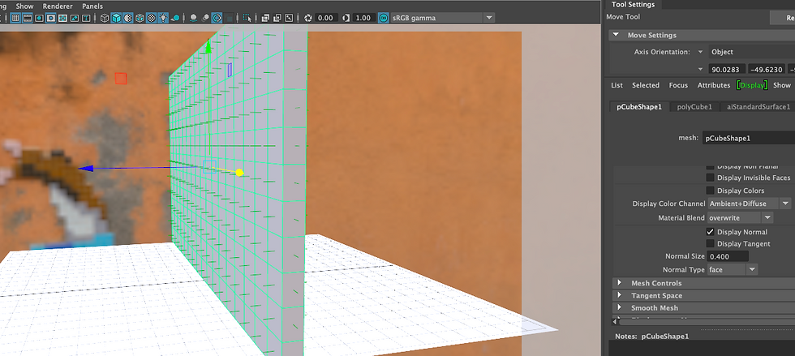The image size is (795, 356).
Task: Open the Attributes menu
Action: click(x=714, y=85)
